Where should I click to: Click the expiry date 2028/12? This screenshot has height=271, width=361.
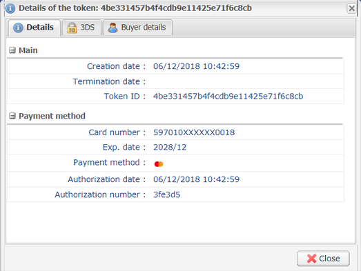pyautogui.click(x=170, y=148)
